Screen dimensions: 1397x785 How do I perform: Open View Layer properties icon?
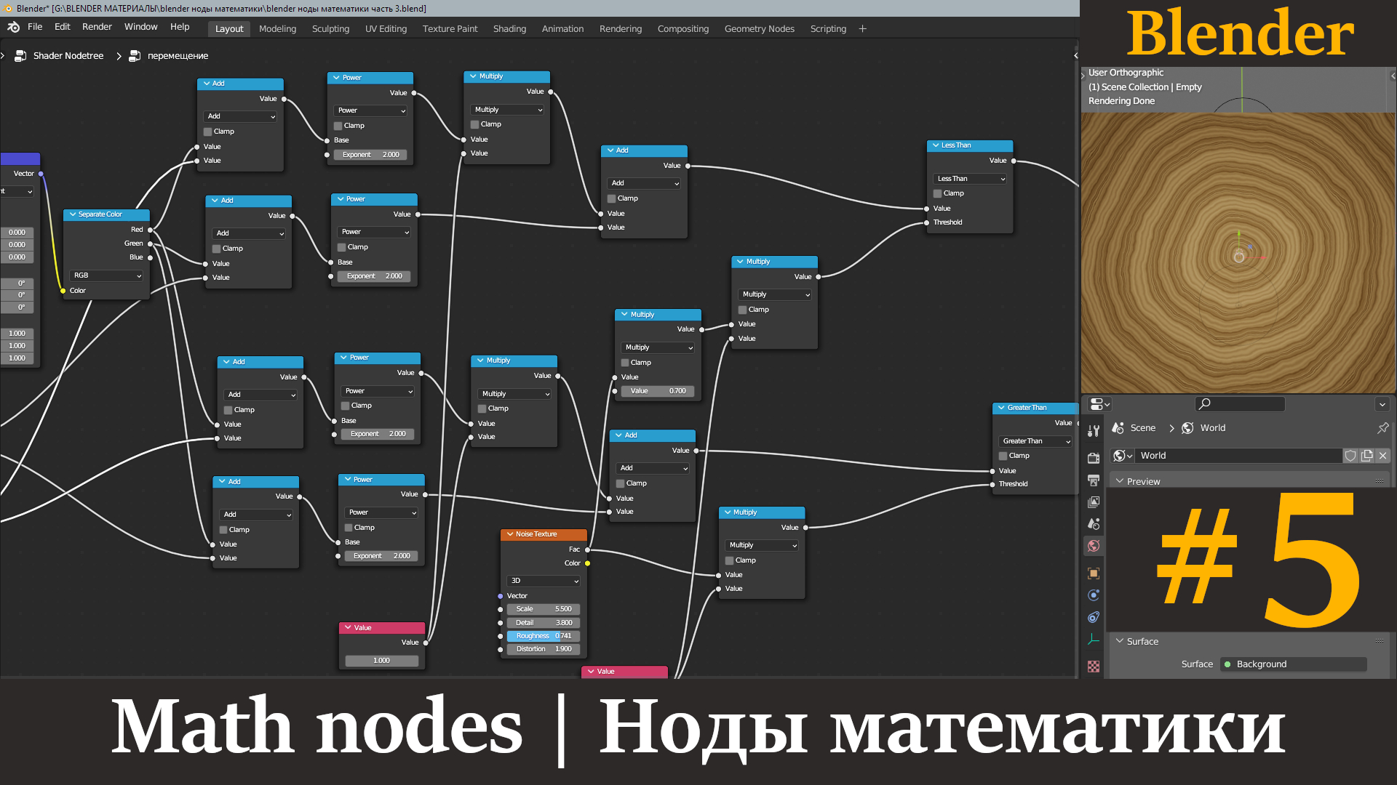click(1094, 501)
